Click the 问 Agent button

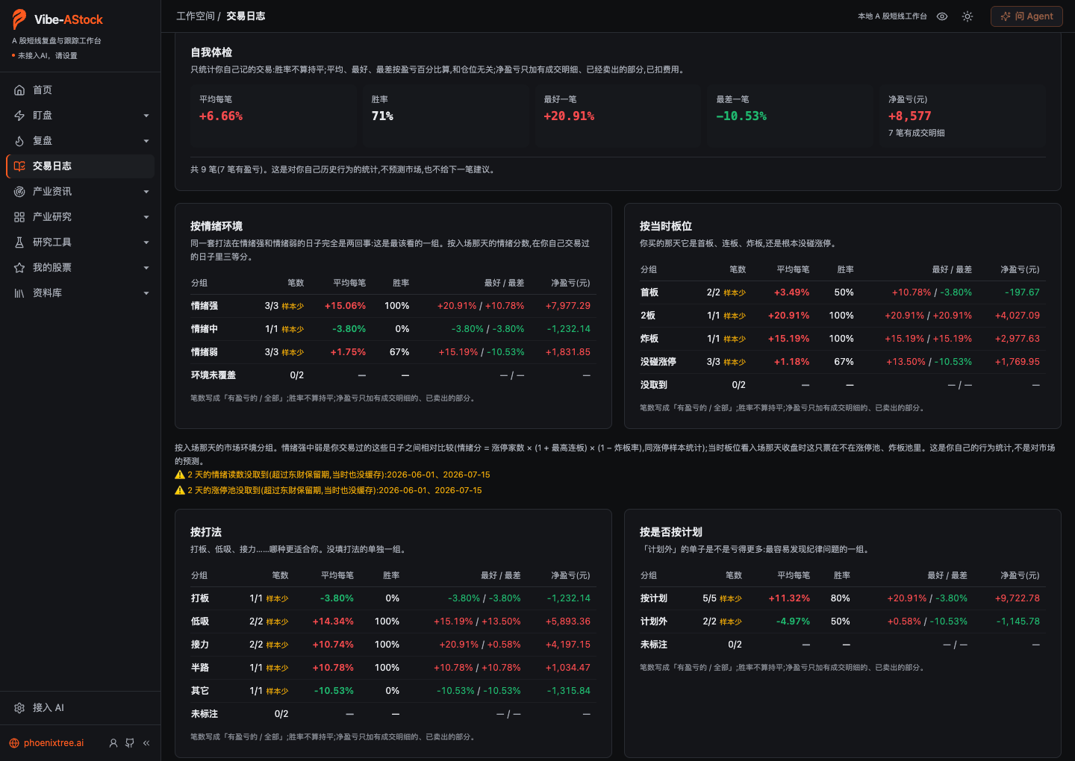point(1026,16)
